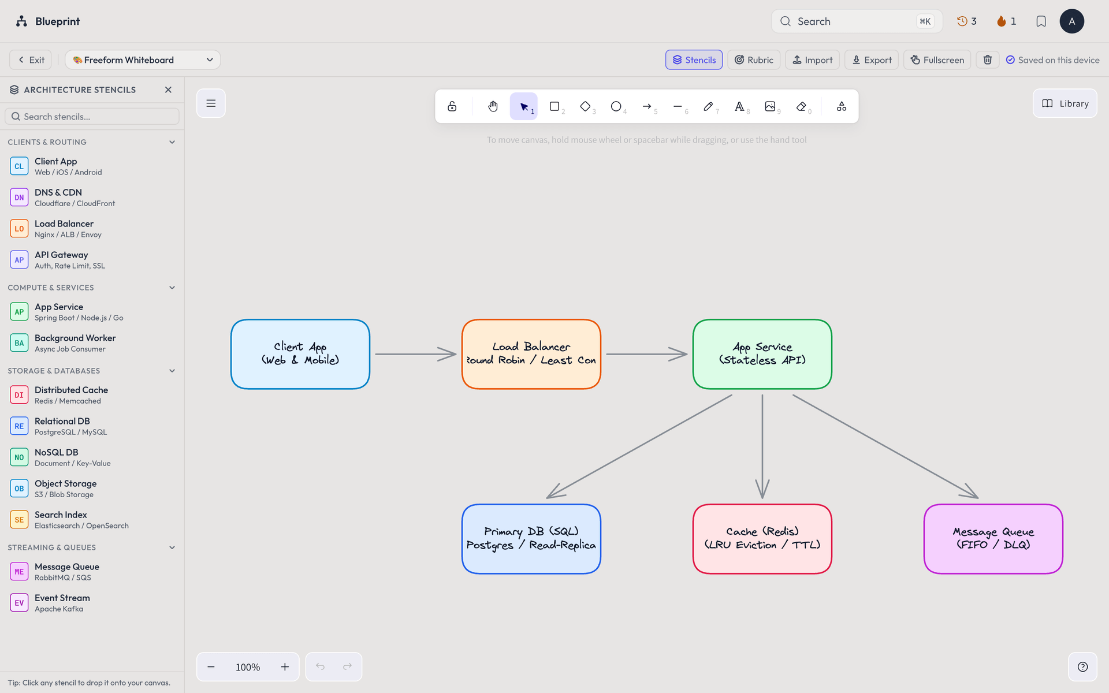
Task: Open the Rubric panel
Action: coord(754,59)
